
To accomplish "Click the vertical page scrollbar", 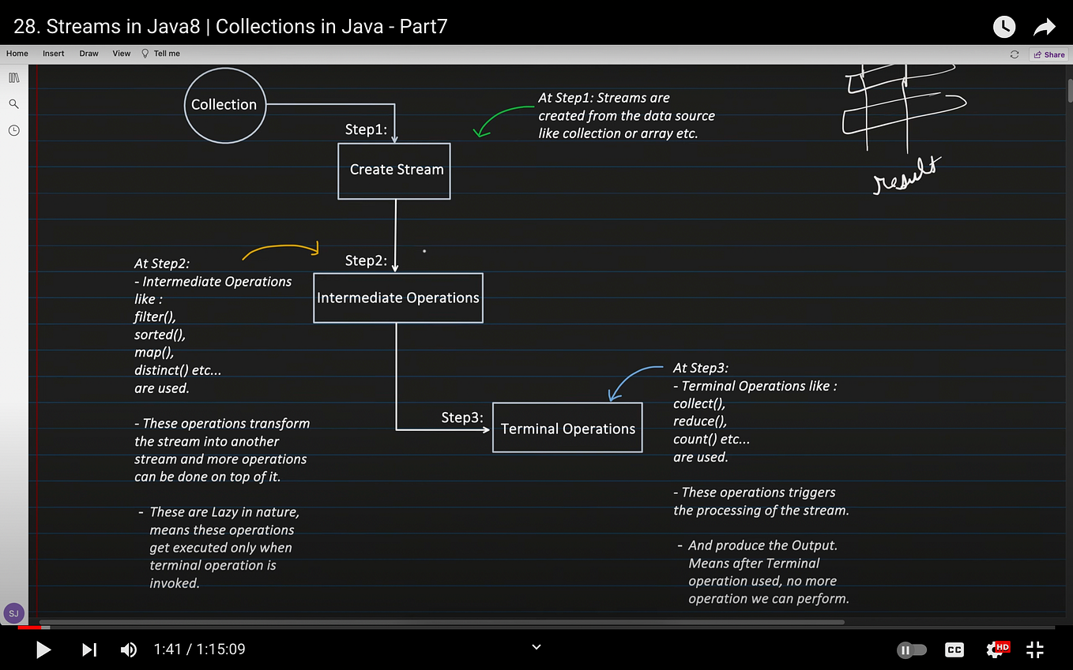I will click(x=1068, y=91).
